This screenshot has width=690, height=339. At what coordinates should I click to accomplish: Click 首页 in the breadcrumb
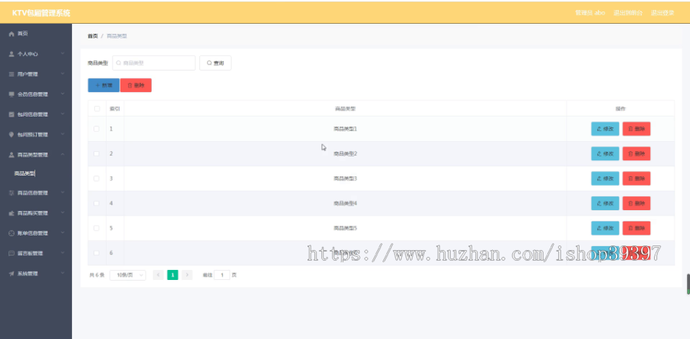click(x=93, y=36)
